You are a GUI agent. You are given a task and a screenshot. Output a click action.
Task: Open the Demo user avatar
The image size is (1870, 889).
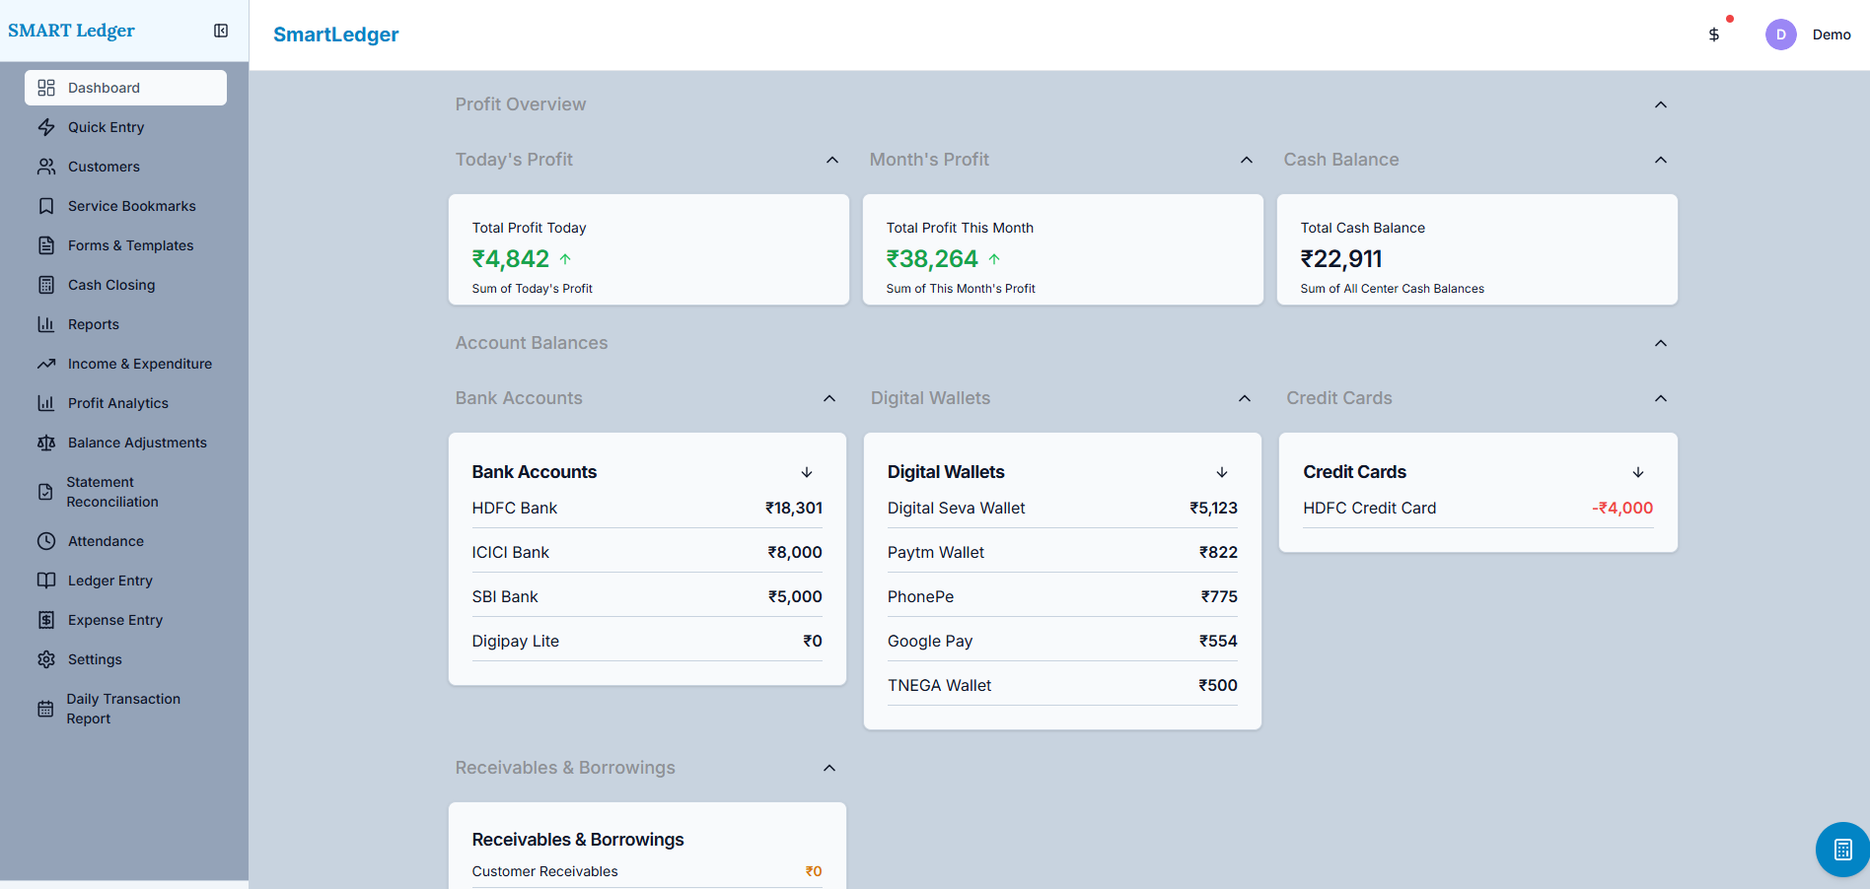pyautogui.click(x=1780, y=34)
